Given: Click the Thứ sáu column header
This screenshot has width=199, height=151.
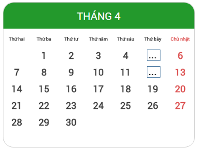Looking at the screenshot, I should [126, 39].
